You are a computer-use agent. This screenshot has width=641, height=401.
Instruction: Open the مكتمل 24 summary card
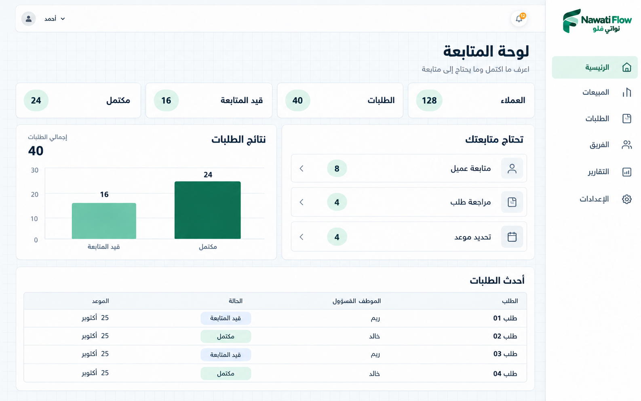(78, 101)
